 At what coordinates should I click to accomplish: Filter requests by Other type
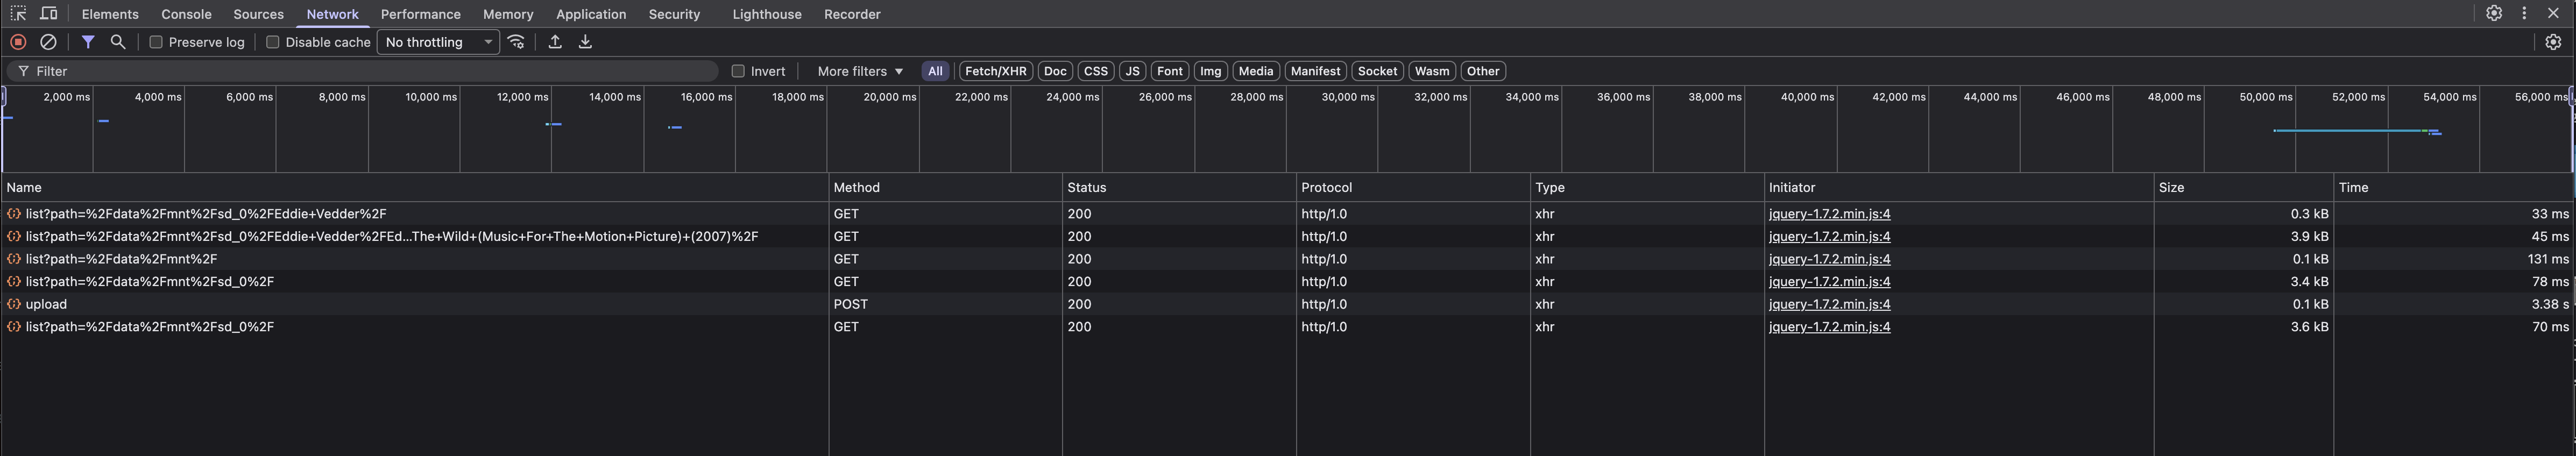1483,71
